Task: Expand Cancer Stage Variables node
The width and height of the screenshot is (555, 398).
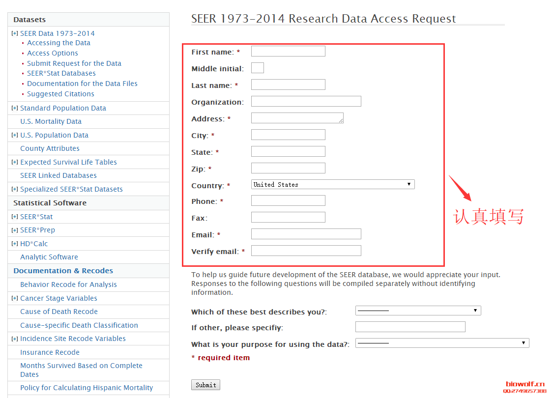Action: point(15,298)
